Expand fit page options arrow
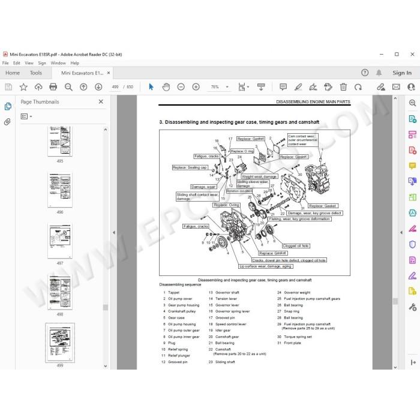 [248, 87]
